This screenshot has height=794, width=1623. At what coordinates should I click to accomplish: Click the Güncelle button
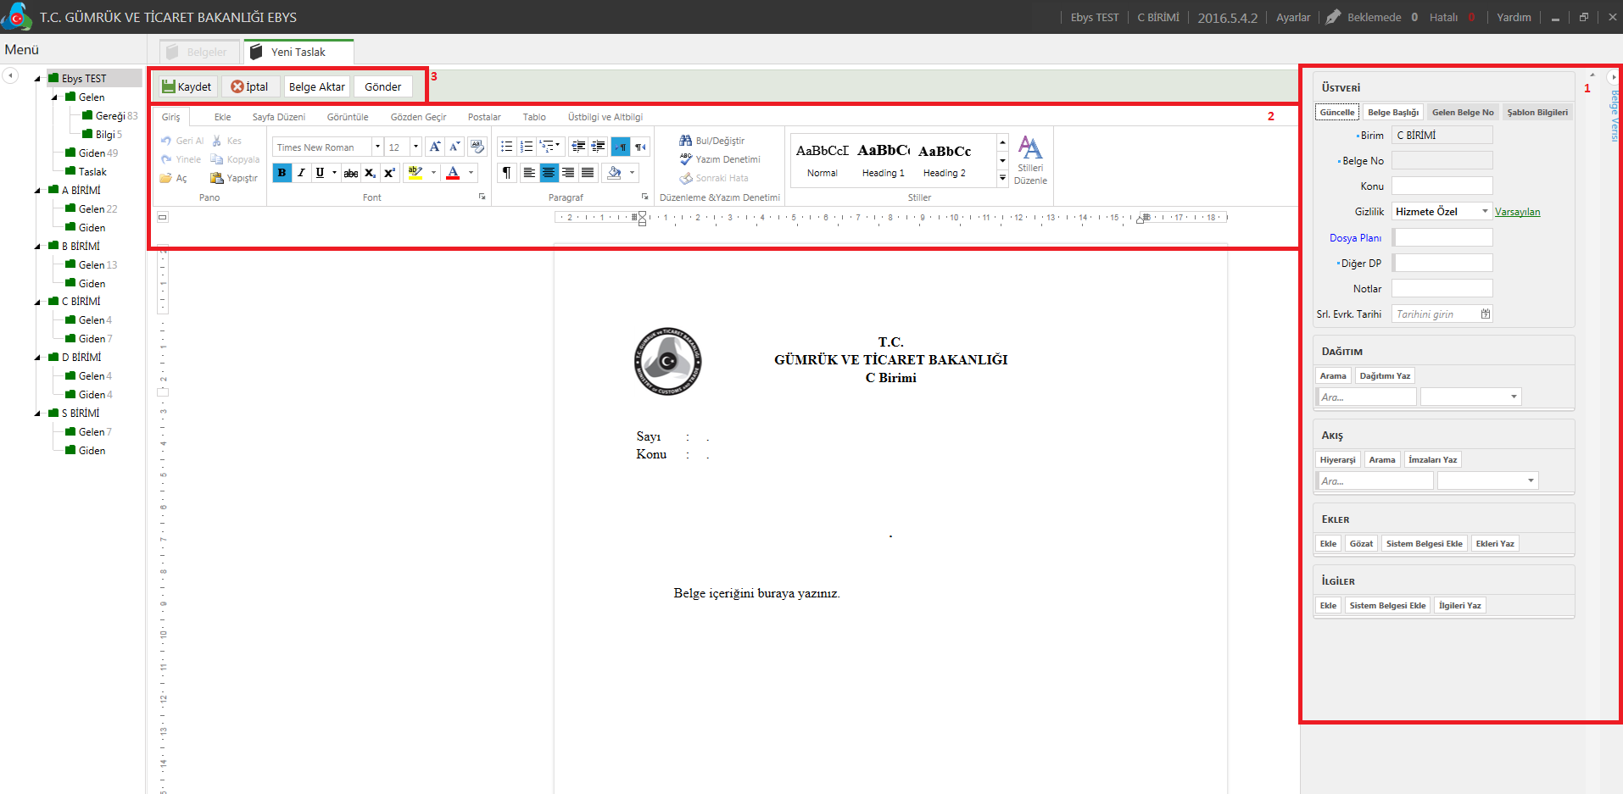1337,112
